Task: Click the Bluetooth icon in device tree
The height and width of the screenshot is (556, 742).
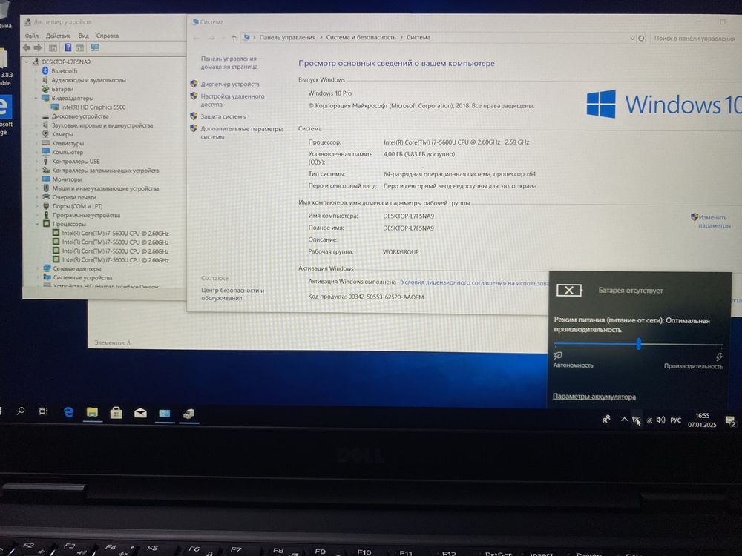Action: pos(45,70)
